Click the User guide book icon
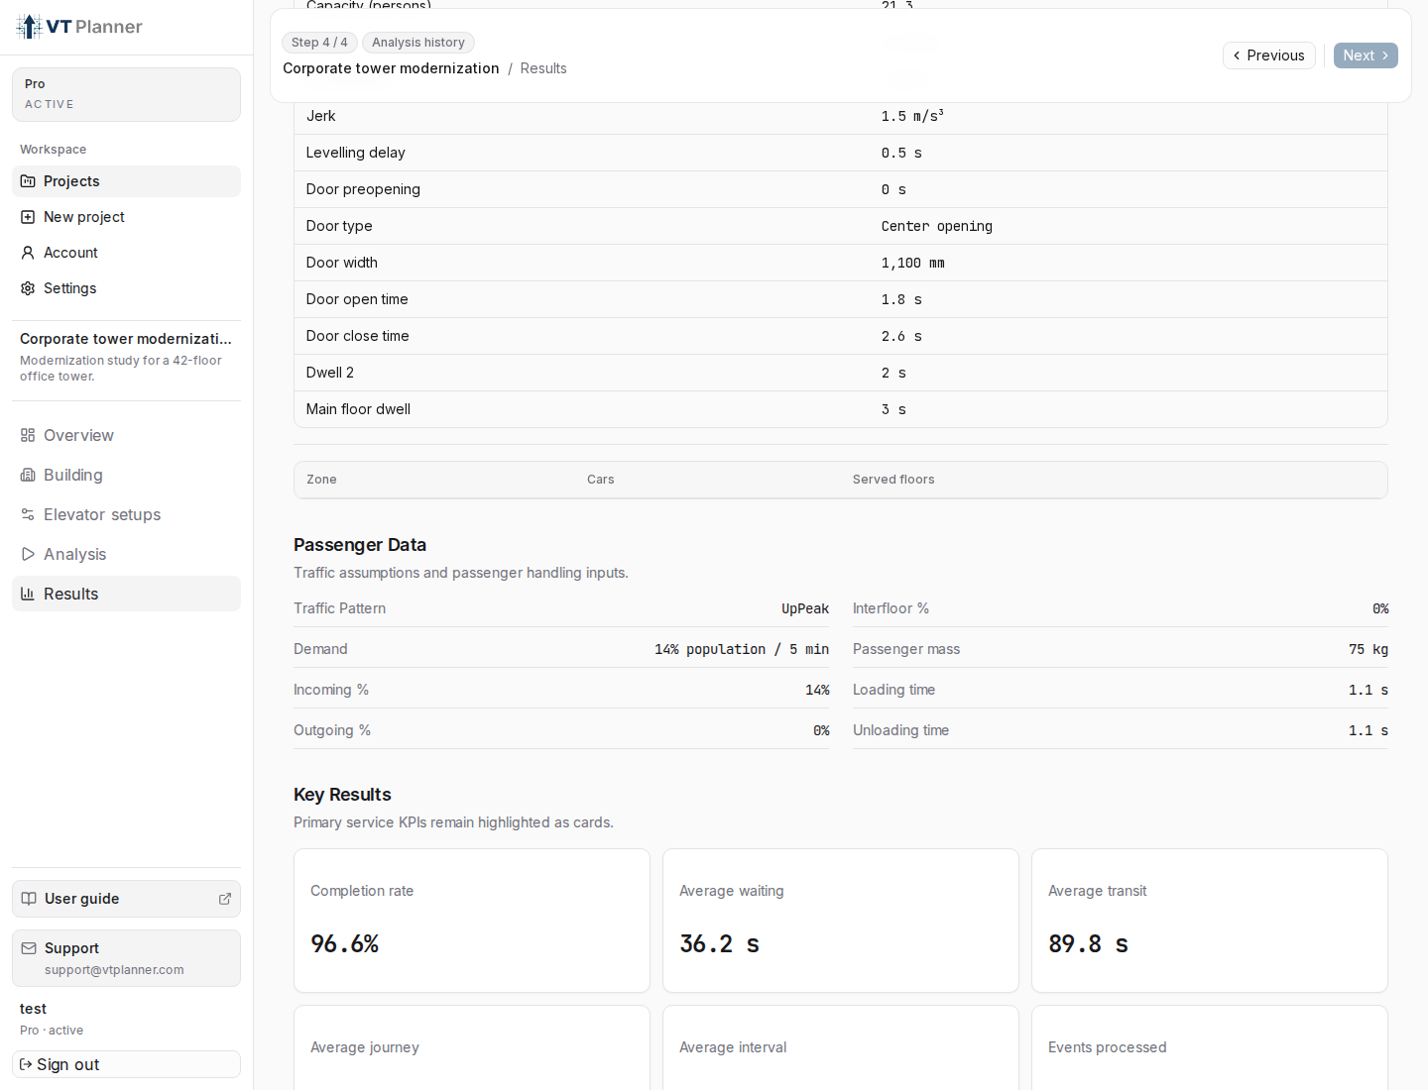 (29, 899)
